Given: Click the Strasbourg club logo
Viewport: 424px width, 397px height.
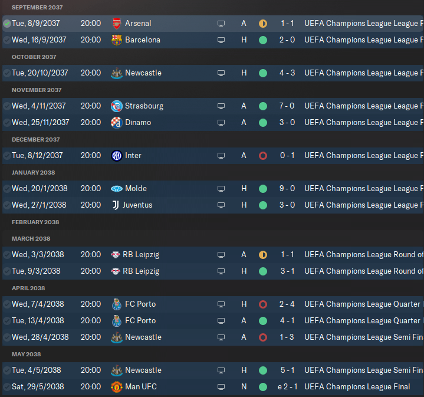Looking at the screenshot, I should pyautogui.click(x=117, y=106).
